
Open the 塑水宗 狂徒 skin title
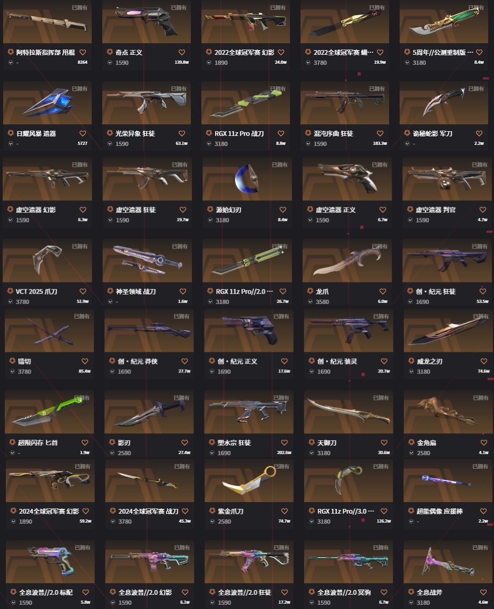tap(234, 443)
